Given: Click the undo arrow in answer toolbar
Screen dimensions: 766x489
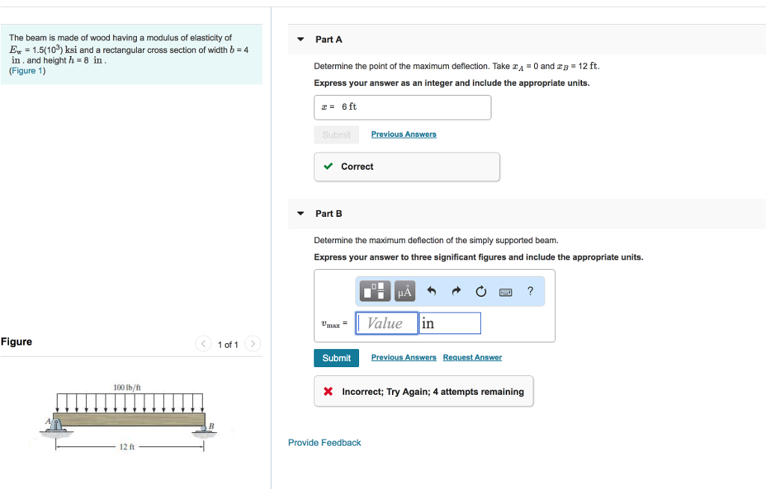Looking at the screenshot, I should [x=432, y=291].
